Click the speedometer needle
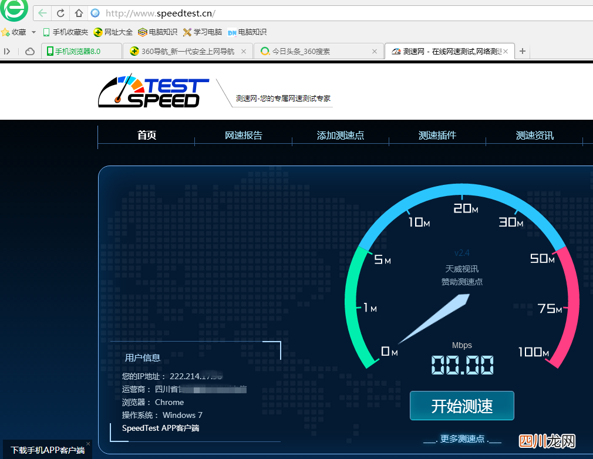The image size is (593, 459). pyautogui.click(x=434, y=319)
